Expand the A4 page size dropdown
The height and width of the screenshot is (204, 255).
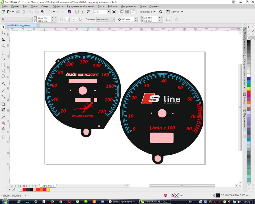31,19
